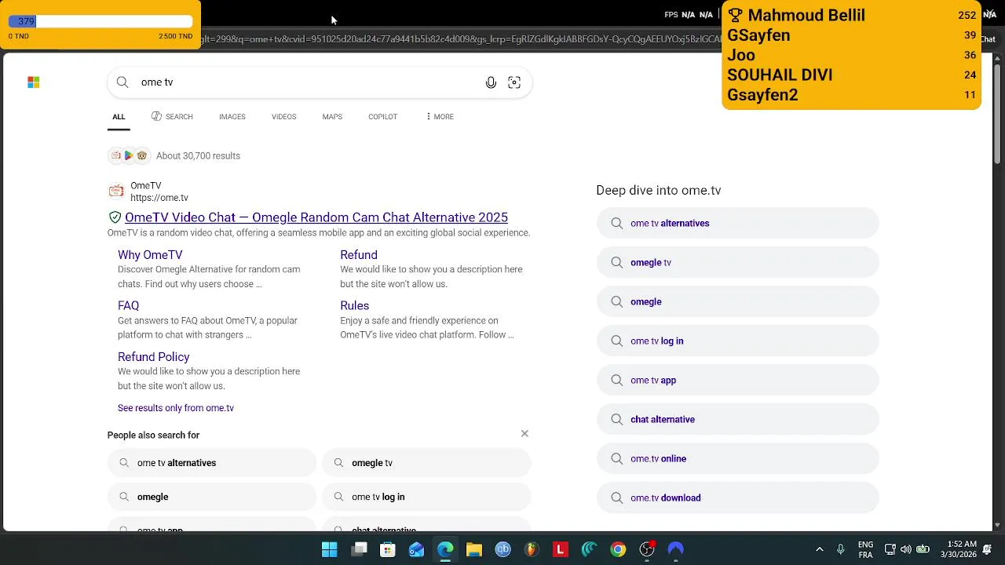Screen dimensions: 1005x565
Task: Click the browser address bar URL
Action: pos(459,39)
